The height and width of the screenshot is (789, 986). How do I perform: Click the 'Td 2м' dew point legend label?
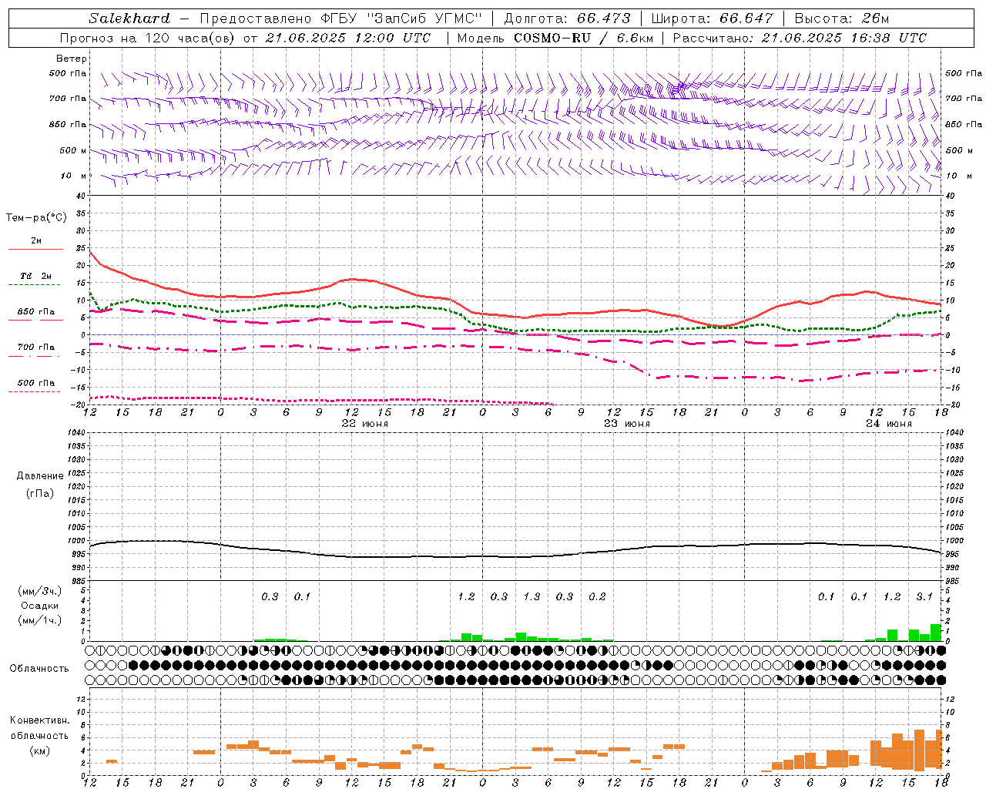[36, 276]
